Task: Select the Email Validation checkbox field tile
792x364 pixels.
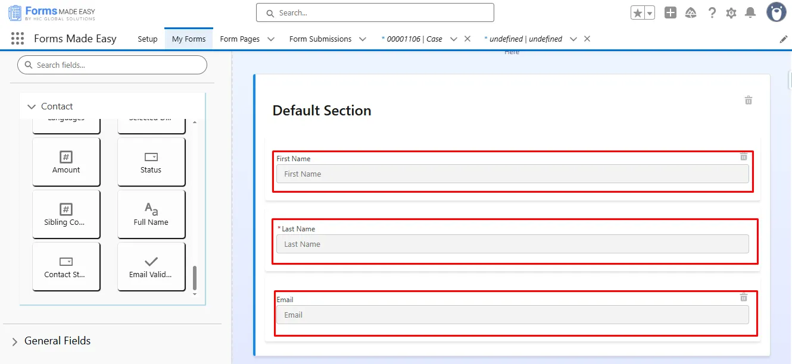Action: [151, 266]
